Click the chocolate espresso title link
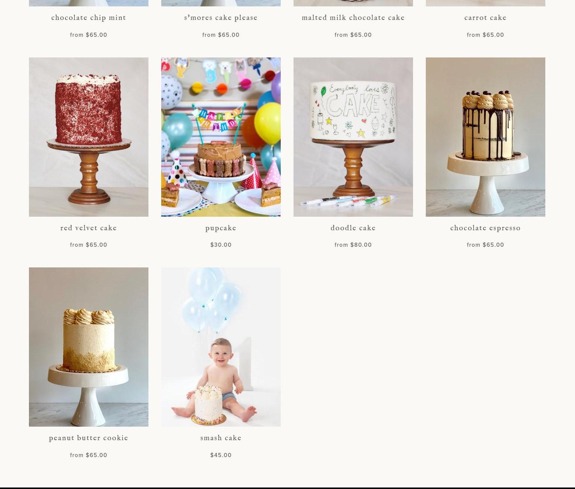Viewport: 575px width, 489px height. (486, 228)
